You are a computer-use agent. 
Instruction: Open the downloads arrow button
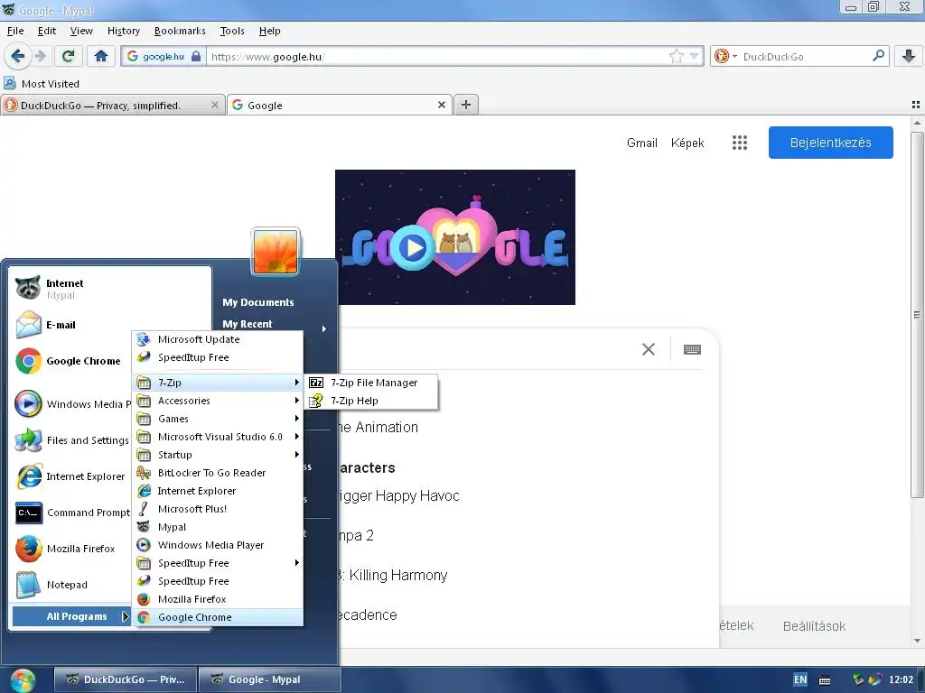click(909, 56)
